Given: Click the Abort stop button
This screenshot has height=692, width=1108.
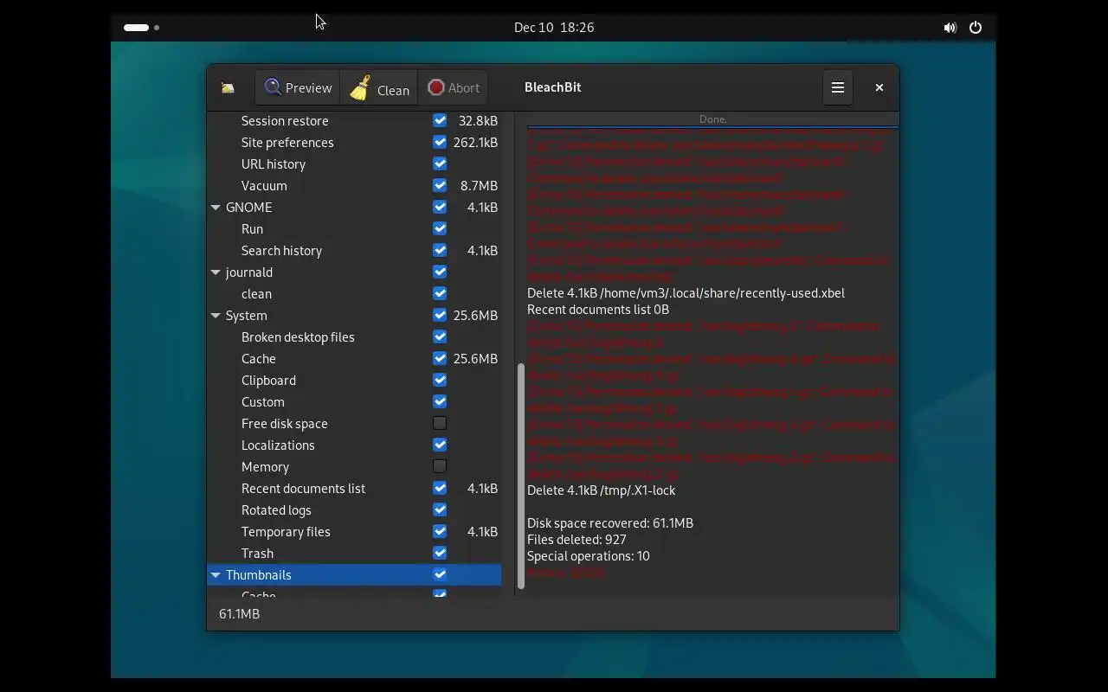Looking at the screenshot, I should coord(453,87).
